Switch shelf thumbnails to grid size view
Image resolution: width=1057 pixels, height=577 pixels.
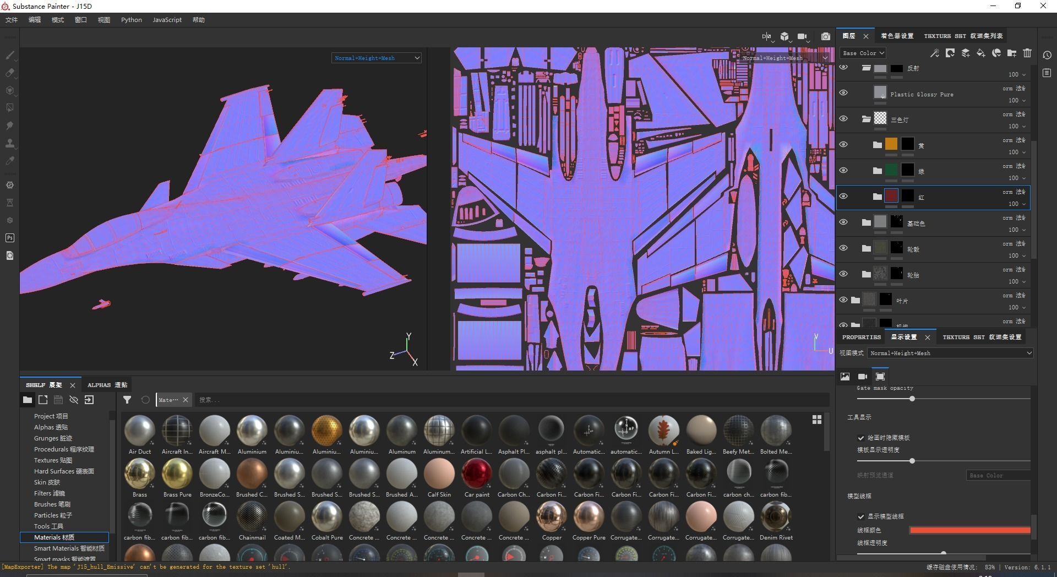coord(817,420)
